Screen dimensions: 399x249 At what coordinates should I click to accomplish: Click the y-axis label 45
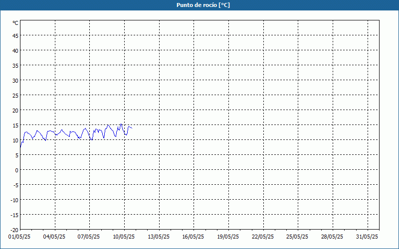(15, 36)
